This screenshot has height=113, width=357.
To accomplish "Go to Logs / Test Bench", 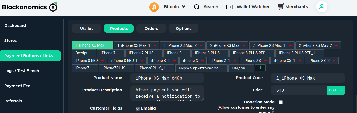I will coord(22,71).
